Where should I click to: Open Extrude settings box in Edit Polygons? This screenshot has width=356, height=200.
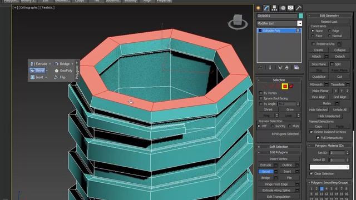coord(276,165)
